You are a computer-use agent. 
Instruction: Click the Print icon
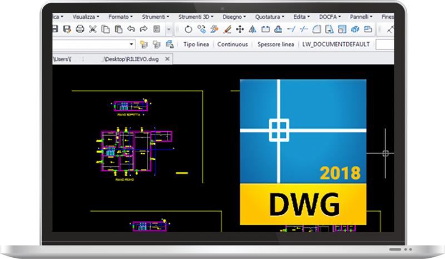point(80,29)
